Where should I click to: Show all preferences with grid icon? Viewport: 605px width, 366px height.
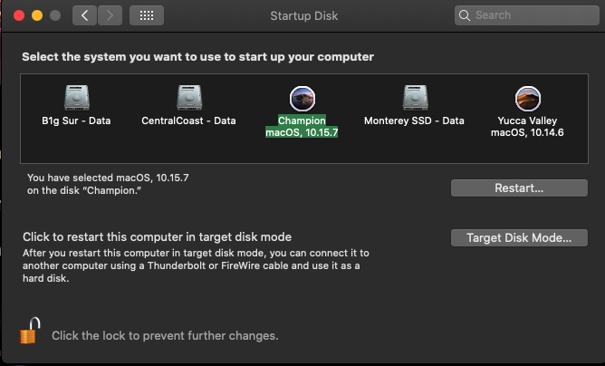click(x=147, y=15)
